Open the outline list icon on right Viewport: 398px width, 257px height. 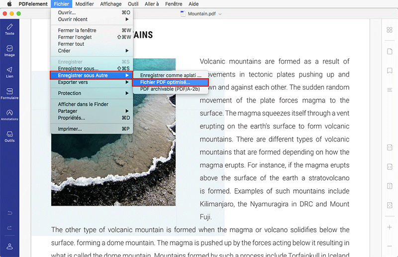click(x=390, y=90)
